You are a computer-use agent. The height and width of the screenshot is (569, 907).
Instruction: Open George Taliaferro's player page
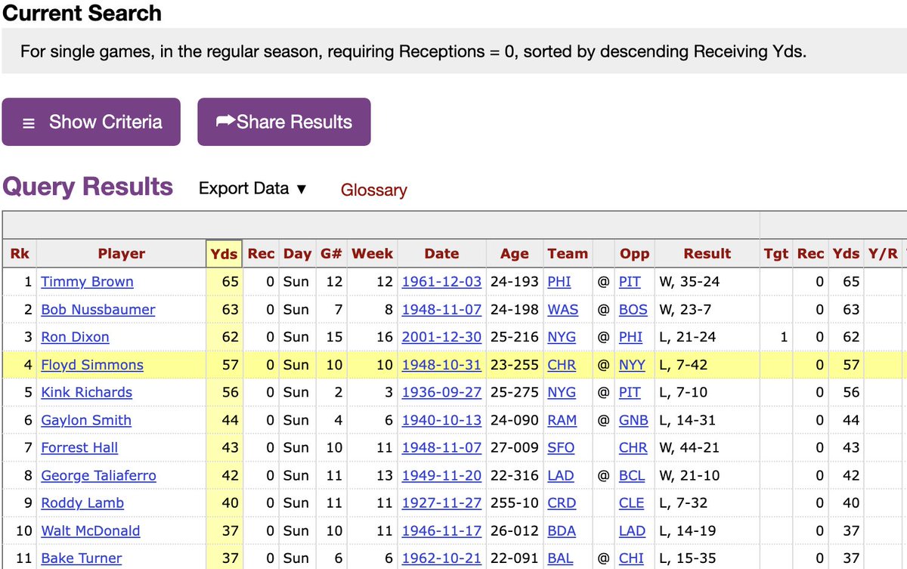pyautogui.click(x=98, y=475)
